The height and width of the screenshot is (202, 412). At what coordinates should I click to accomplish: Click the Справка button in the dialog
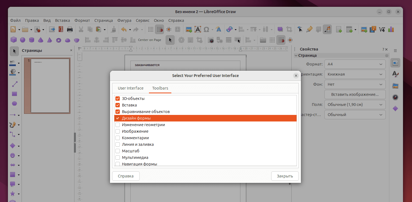[x=126, y=176]
